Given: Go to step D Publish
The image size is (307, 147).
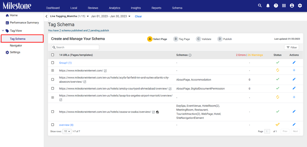Looking at the screenshot, I should 225,39.
